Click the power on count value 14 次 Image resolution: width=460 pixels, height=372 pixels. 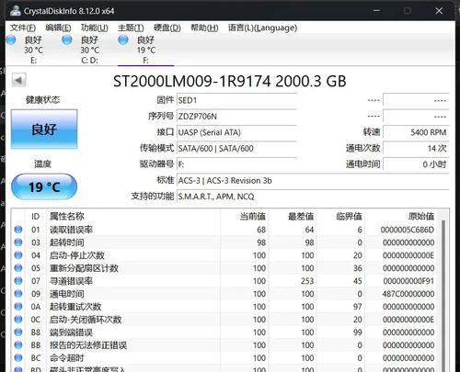tap(416, 149)
